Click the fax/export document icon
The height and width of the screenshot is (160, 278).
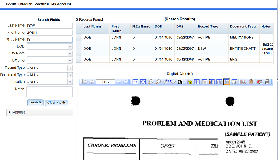pyautogui.click(x=259, y=81)
